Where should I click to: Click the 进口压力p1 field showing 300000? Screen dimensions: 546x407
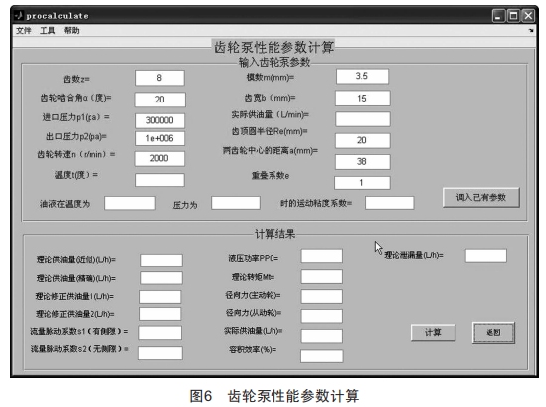(x=160, y=120)
